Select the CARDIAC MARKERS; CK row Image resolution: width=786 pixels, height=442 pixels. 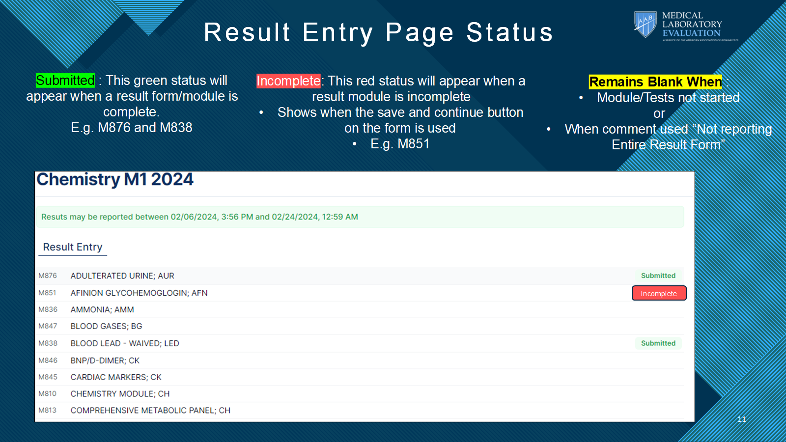(116, 377)
